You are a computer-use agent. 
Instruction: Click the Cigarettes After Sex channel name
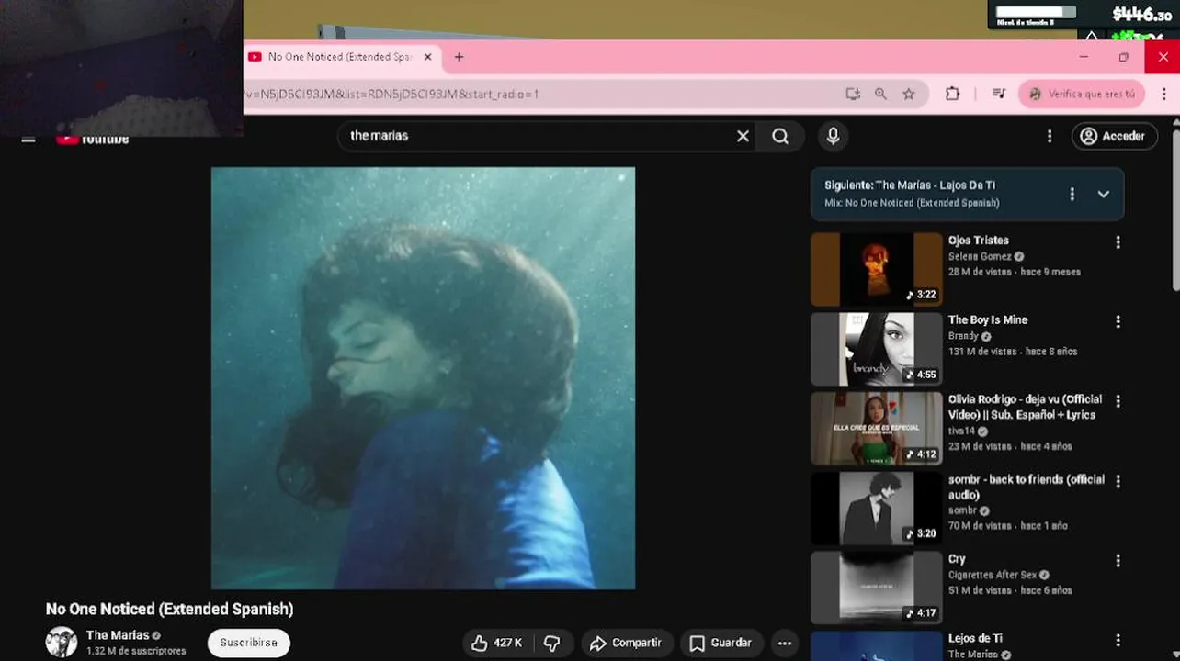pos(993,575)
